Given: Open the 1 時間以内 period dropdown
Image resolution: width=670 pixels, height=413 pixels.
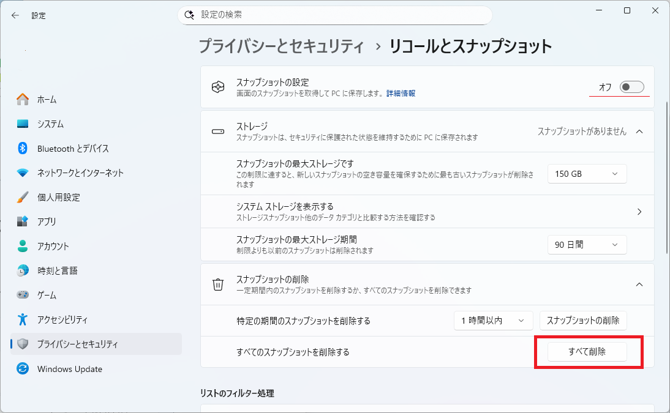Looking at the screenshot, I should [x=493, y=320].
